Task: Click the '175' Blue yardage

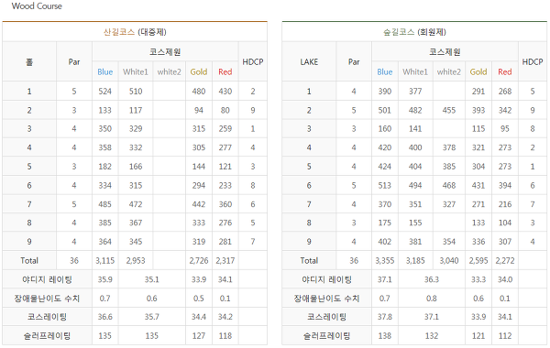Action: [x=384, y=223]
